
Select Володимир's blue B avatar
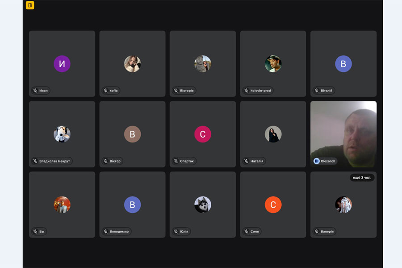[132, 205]
